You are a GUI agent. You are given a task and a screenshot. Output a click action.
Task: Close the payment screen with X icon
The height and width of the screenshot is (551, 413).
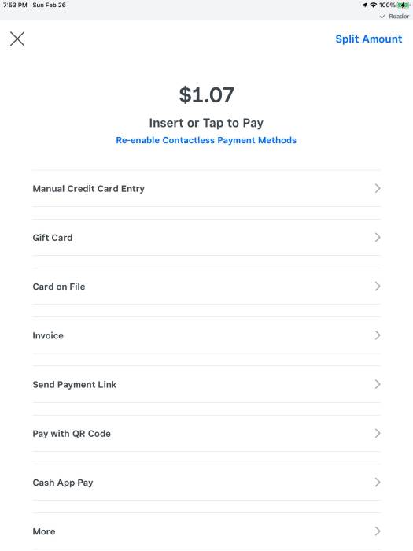pyautogui.click(x=17, y=39)
